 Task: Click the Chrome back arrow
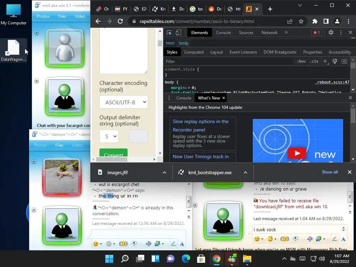coord(98,21)
